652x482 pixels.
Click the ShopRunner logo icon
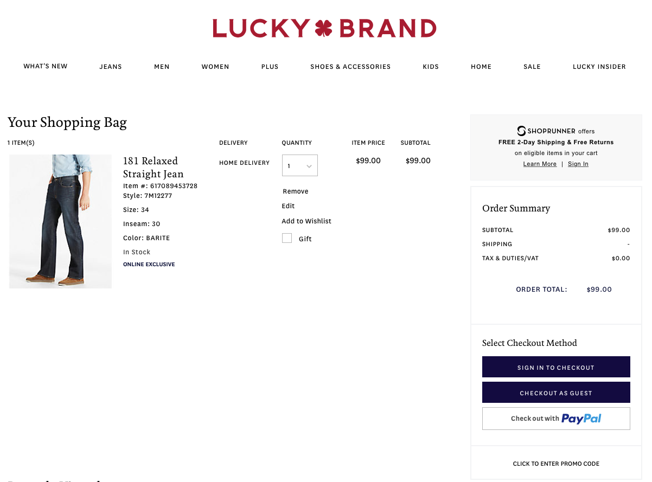click(521, 131)
